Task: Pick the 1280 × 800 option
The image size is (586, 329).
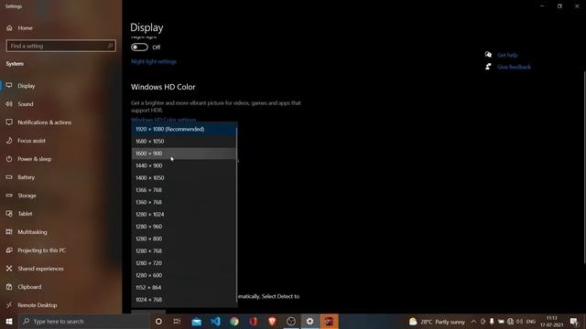Action: (x=184, y=239)
